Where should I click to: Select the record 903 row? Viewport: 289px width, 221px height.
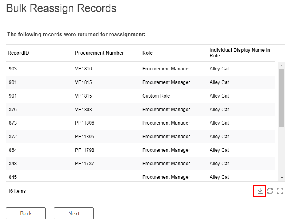pos(141,69)
